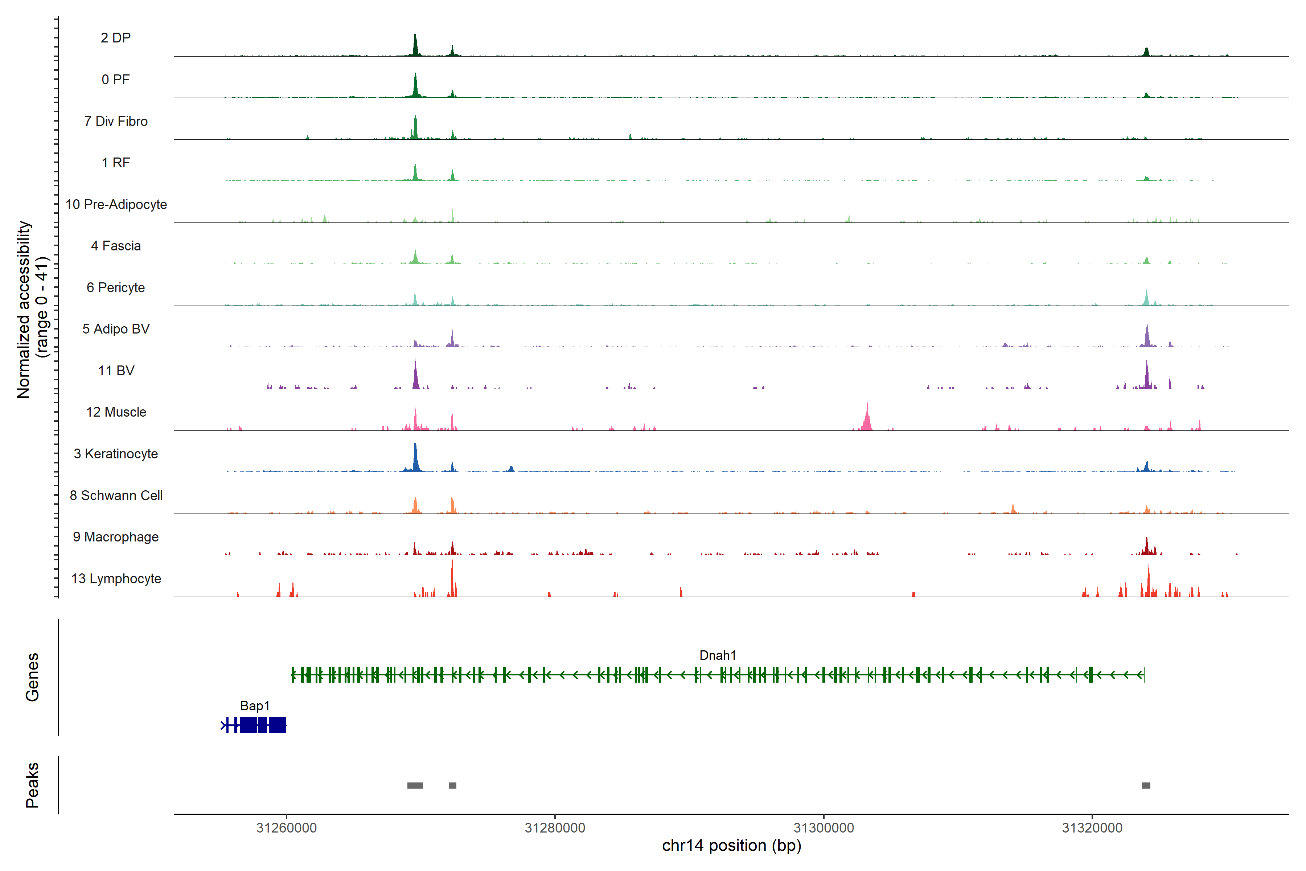The width and height of the screenshot is (1306, 871).
Task: Click the 31280000 axis tick label
Action: pyautogui.click(x=555, y=828)
